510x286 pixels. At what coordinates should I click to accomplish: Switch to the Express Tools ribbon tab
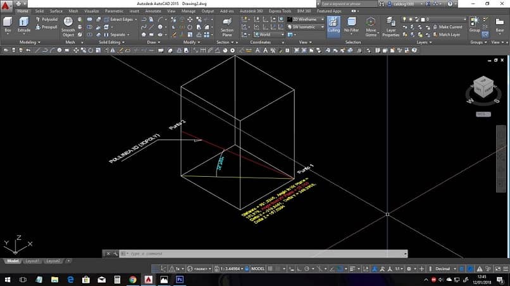click(280, 11)
